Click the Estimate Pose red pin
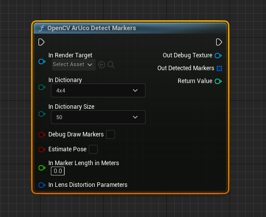 42,149
